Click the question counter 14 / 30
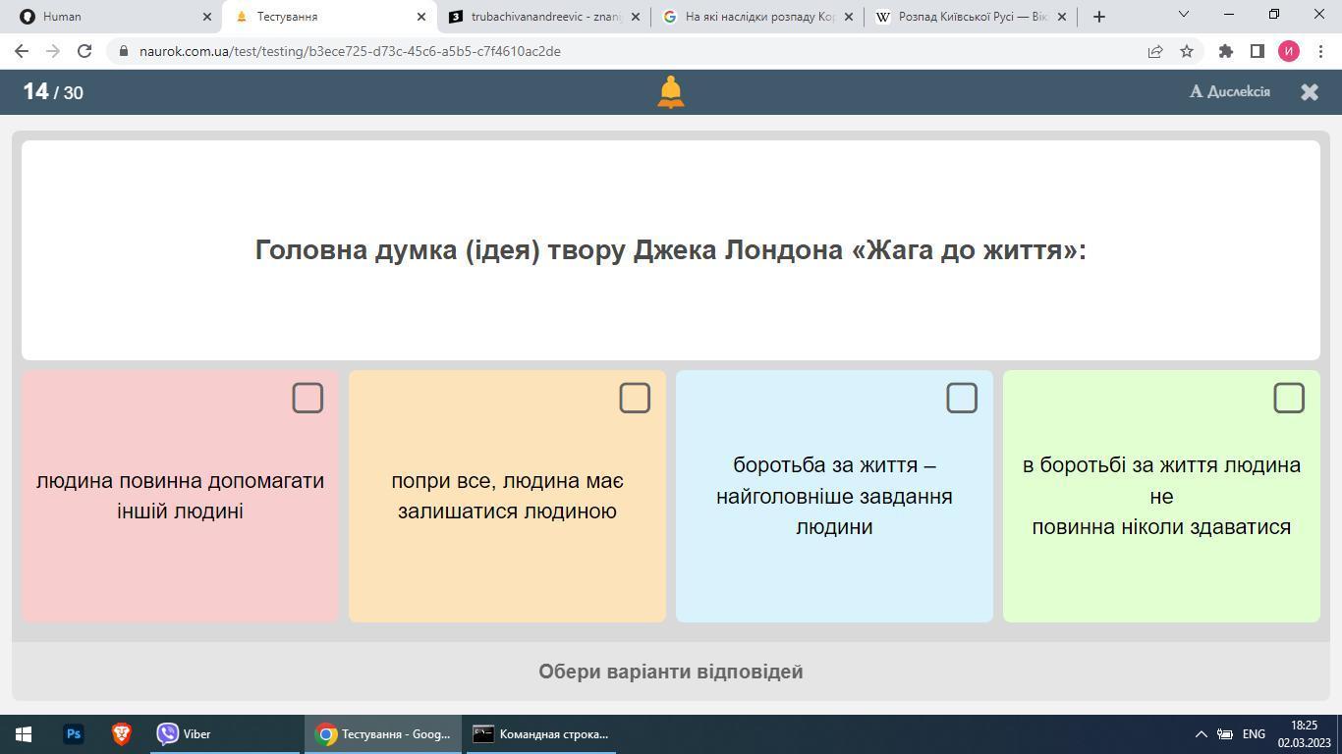1342x754 pixels. pos(53,92)
